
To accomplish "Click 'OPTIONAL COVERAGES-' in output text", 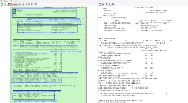I will click(x=105, y=70).
